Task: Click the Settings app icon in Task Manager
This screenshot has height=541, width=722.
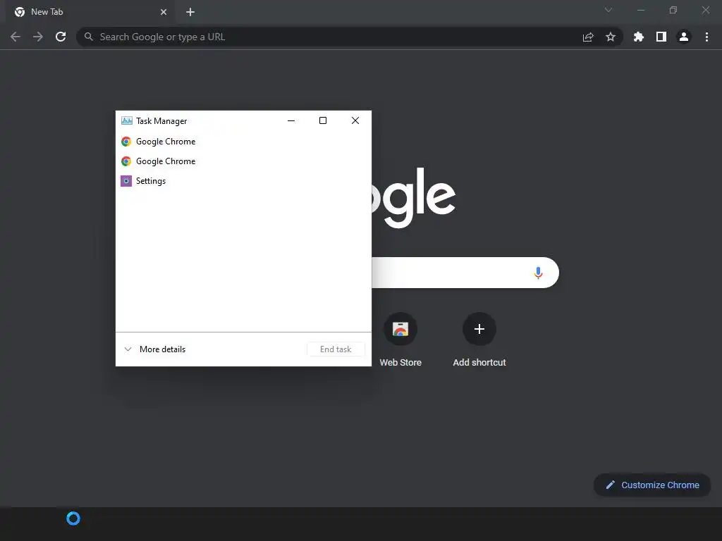Action: point(126,181)
